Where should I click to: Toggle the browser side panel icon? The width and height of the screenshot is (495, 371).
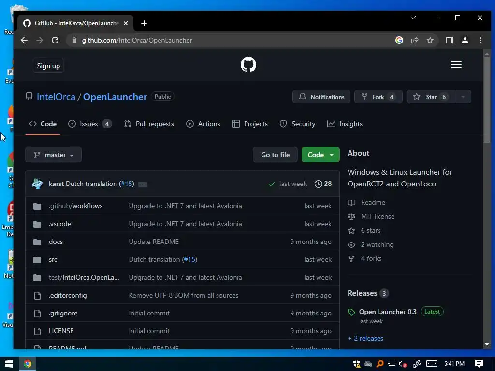449,41
